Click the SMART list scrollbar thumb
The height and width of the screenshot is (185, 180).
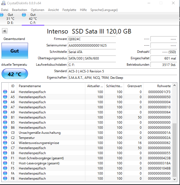[175, 150]
